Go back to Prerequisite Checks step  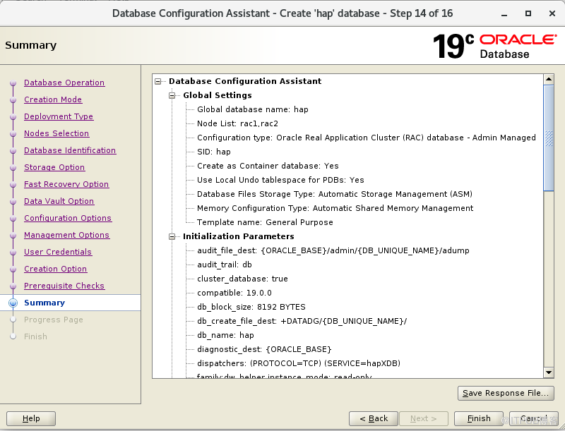[x=64, y=286]
